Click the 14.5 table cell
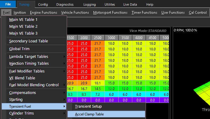 (x=98, y=89)
